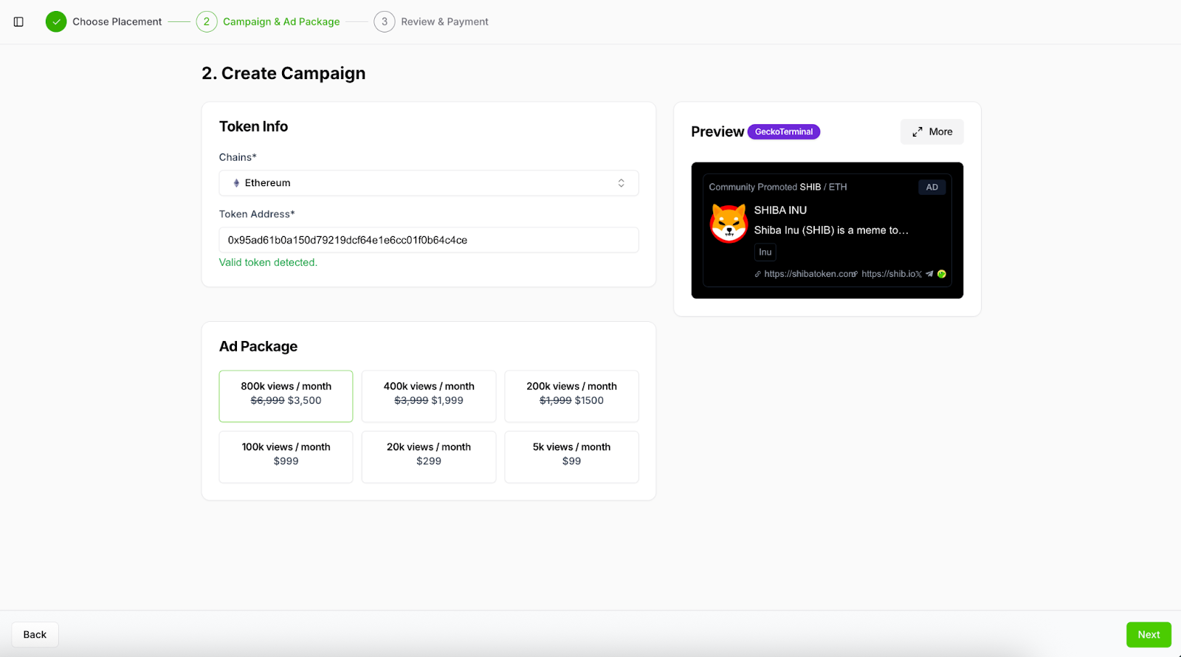Click the More expand button in Preview
Image resolution: width=1181 pixels, height=657 pixels.
(x=932, y=131)
